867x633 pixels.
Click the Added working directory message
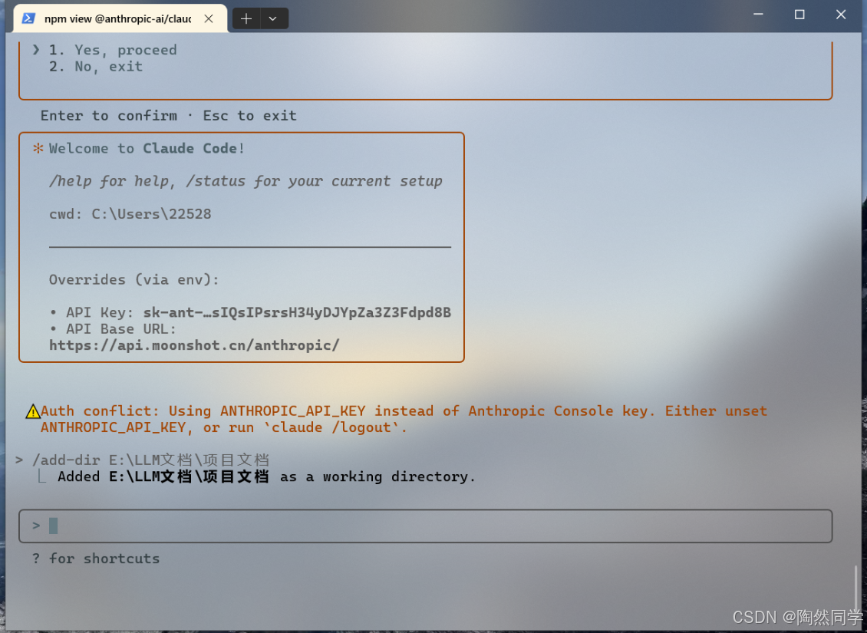[x=266, y=476]
